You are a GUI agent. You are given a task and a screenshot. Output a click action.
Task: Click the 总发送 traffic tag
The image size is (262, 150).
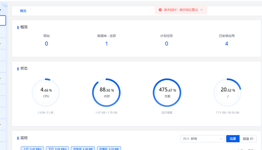pos(83,148)
